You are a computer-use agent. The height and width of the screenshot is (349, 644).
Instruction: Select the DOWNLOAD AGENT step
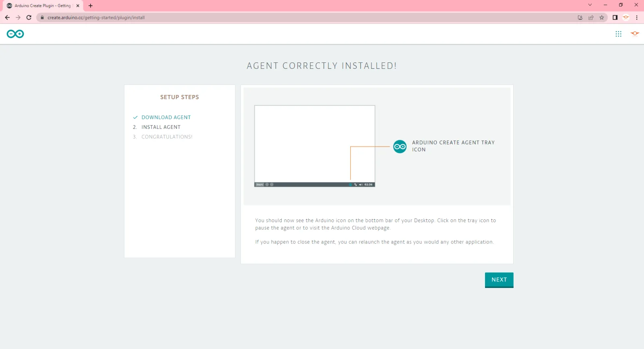click(x=166, y=117)
